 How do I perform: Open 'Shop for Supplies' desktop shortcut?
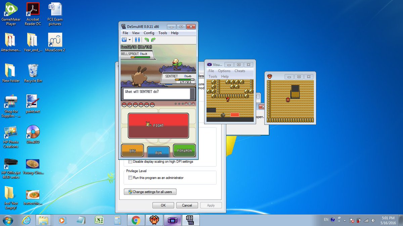(x=11, y=106)
